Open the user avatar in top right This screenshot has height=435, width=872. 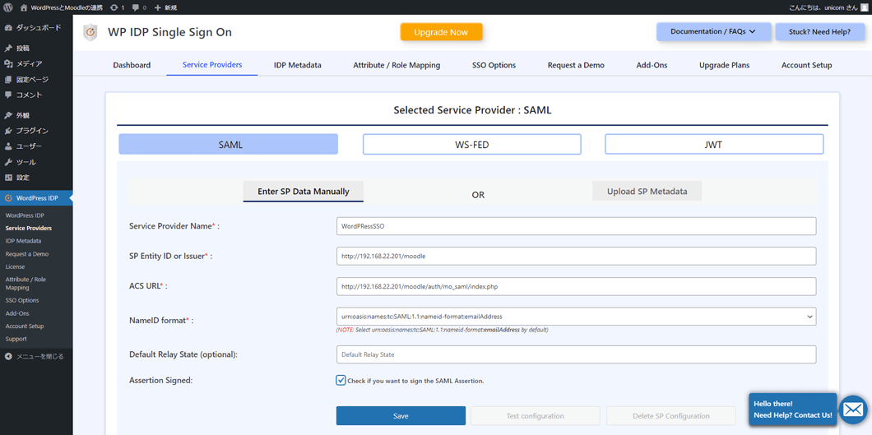[x=863, y=7]
